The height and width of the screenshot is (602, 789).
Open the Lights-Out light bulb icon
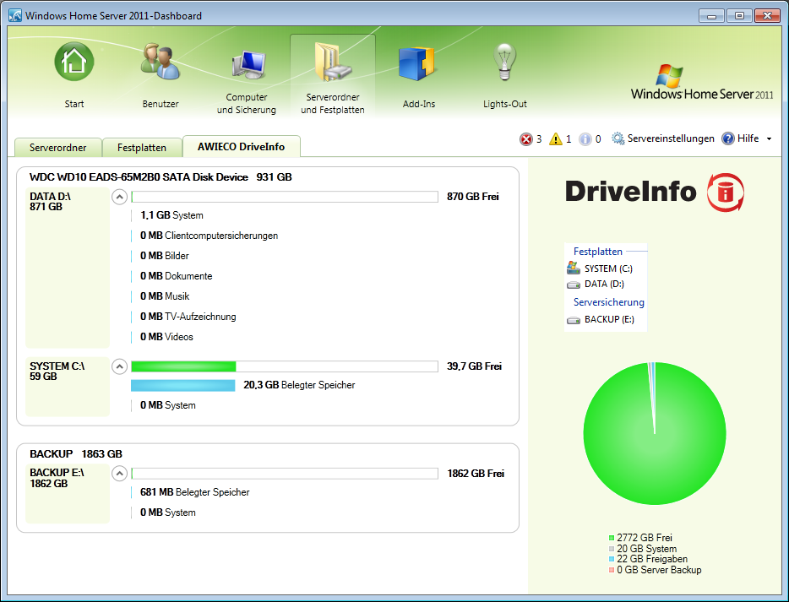[504, 62]
